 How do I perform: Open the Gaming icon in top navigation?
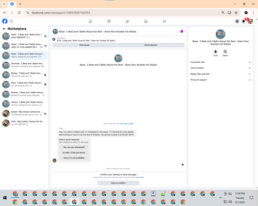pos(165,21)
